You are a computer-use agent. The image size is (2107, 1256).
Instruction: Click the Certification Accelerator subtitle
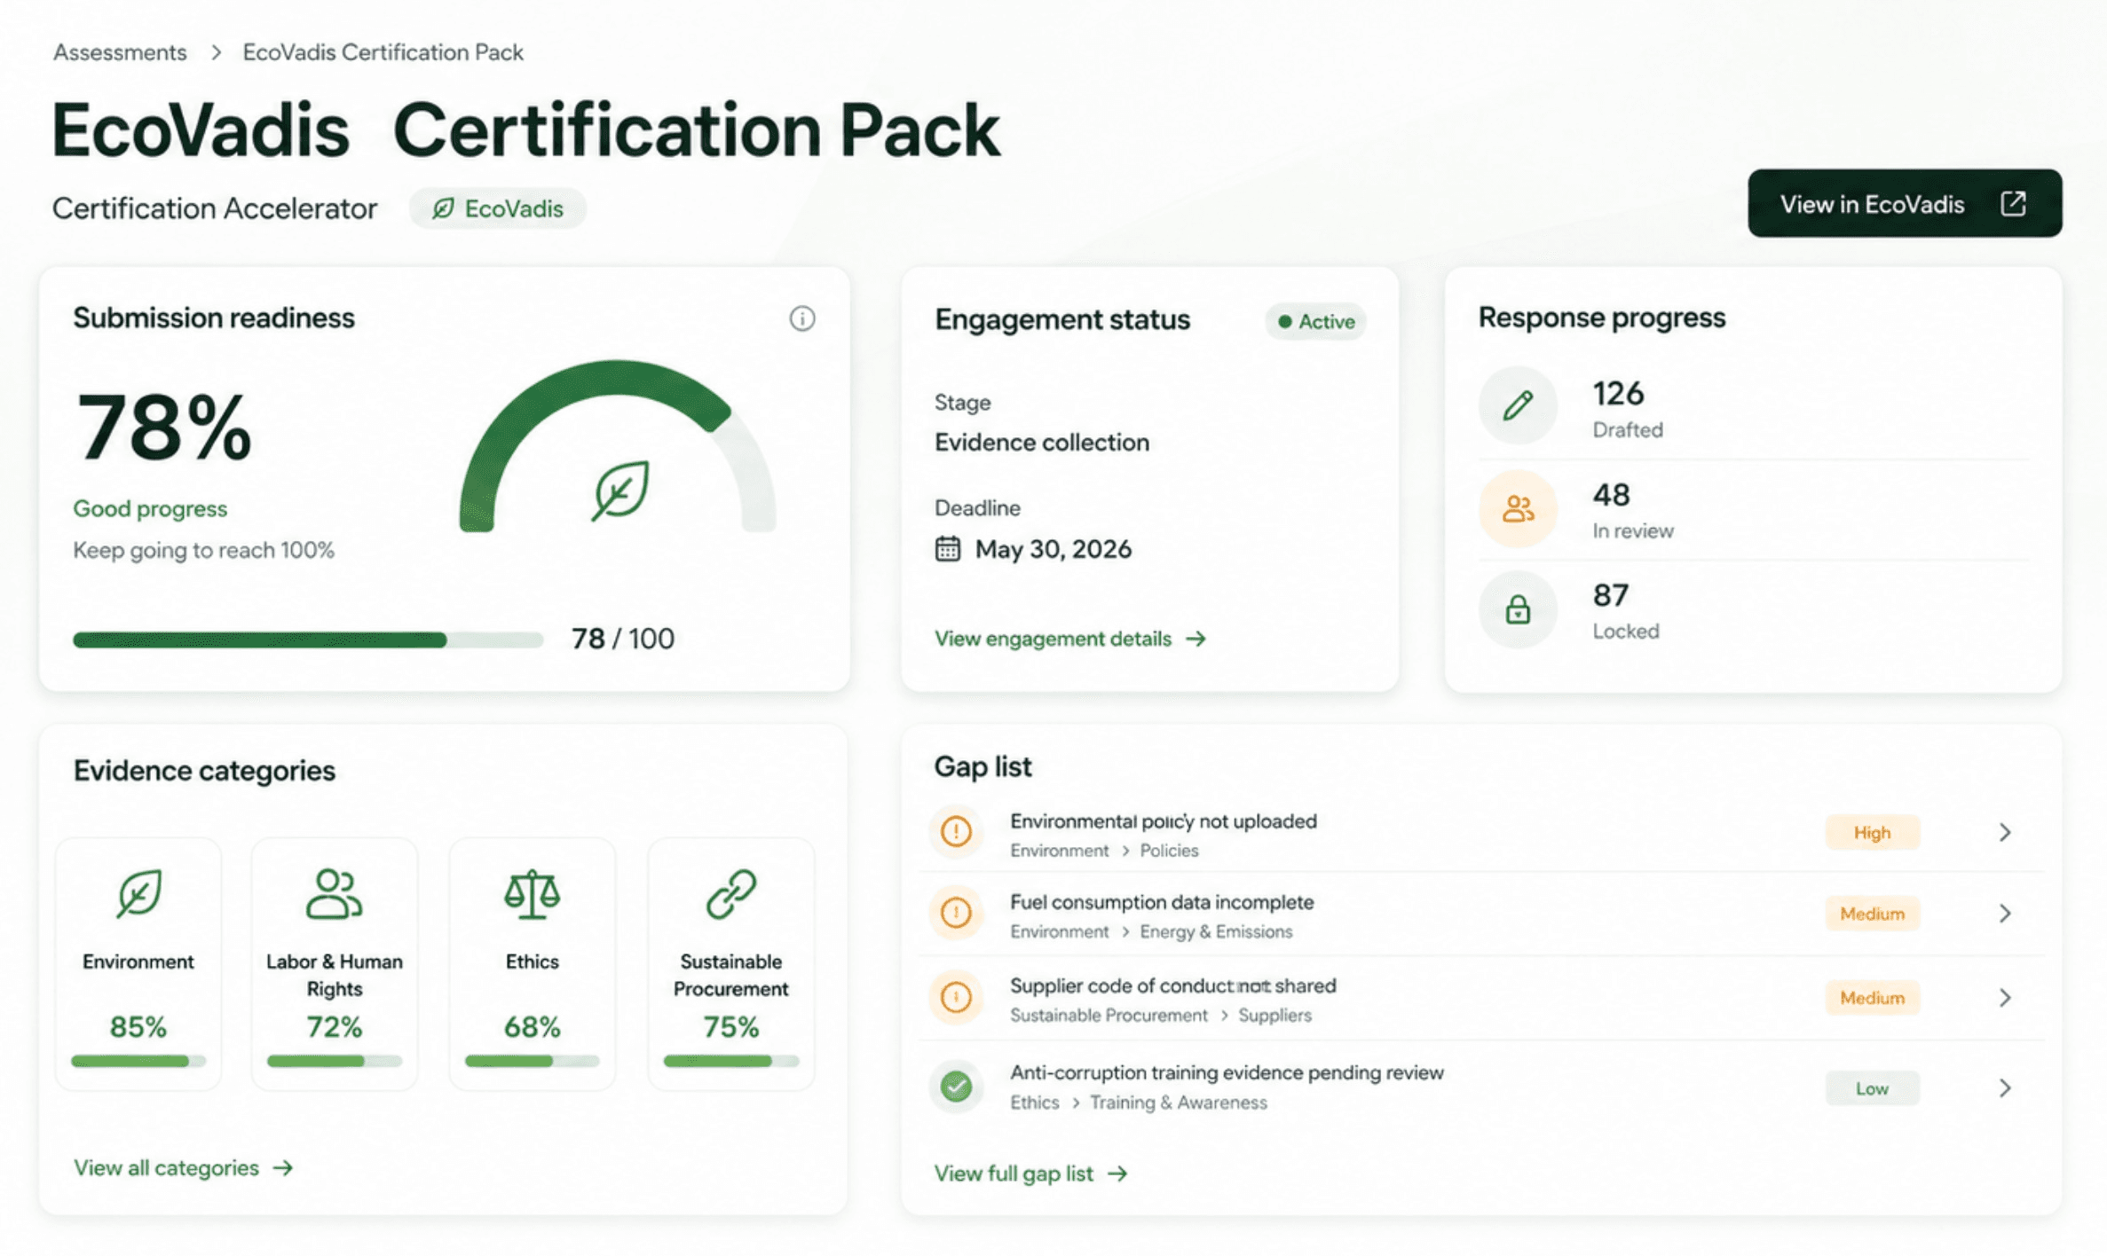[x=214, y=208]
